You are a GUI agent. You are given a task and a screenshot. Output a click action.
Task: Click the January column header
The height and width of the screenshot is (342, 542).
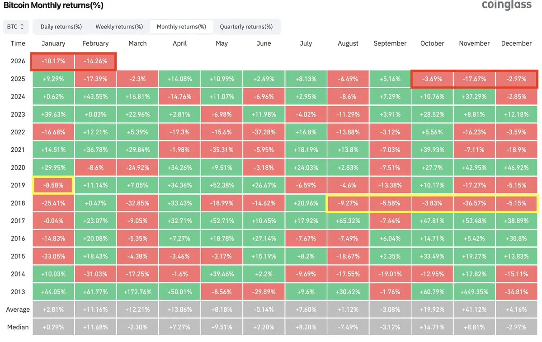(53, 43)
